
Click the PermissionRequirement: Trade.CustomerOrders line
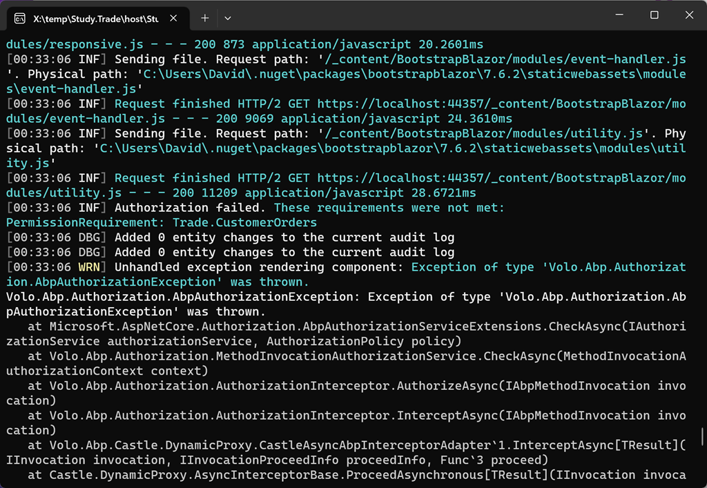(162, 222)
